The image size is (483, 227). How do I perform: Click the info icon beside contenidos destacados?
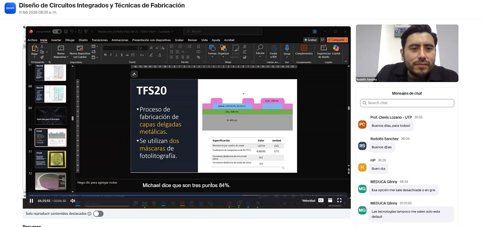(89, 214)
